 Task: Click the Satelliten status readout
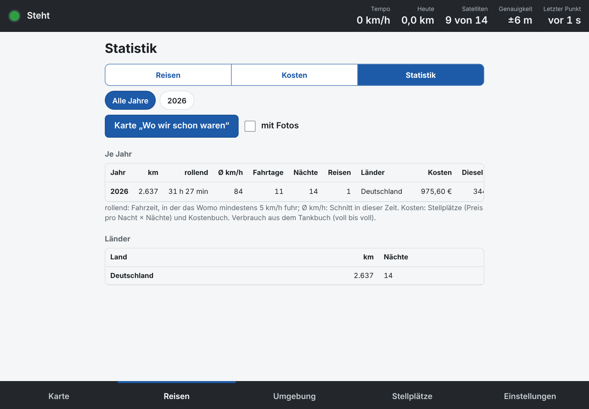pyautogui.click(x=467, y=16)
